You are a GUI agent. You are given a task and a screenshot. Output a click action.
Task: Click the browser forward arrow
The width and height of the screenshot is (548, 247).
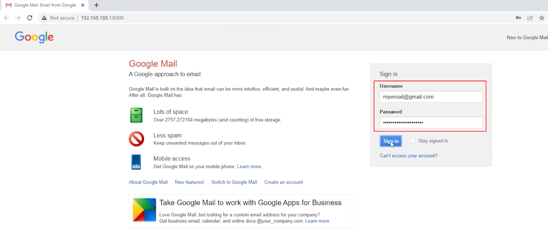point(18,18)
